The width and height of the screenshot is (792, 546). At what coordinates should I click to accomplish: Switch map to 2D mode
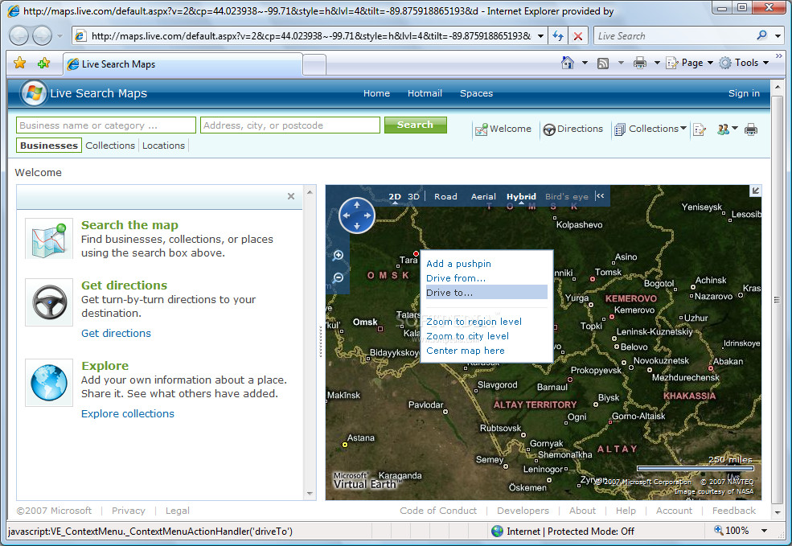(x=395, y=196)
